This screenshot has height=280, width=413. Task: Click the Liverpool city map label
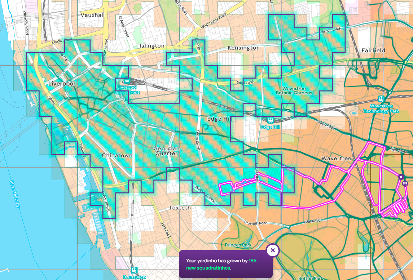tap(61, 84)
